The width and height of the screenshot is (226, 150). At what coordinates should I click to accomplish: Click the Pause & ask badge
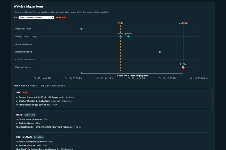point(61,18)
